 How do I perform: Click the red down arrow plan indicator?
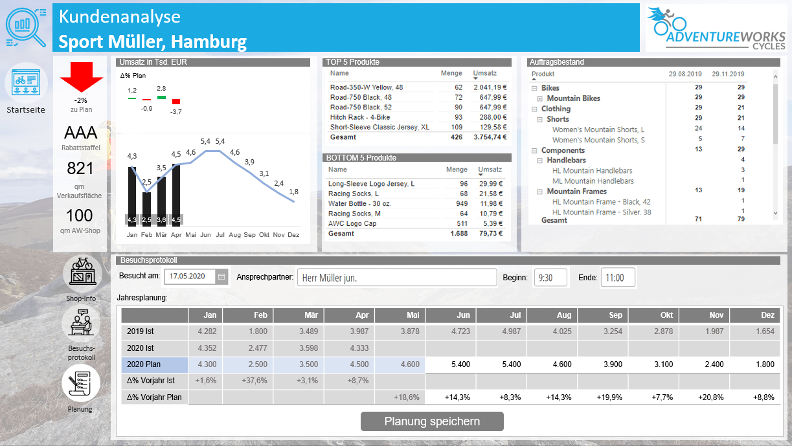pyautogui.click(x=82, y=76)
